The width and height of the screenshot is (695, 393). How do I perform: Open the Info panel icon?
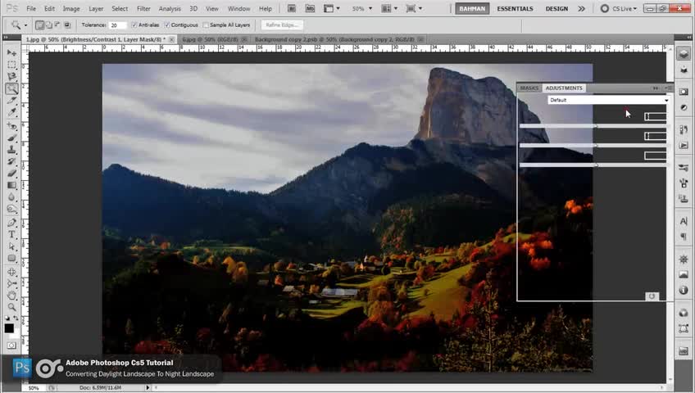[684, 291]
